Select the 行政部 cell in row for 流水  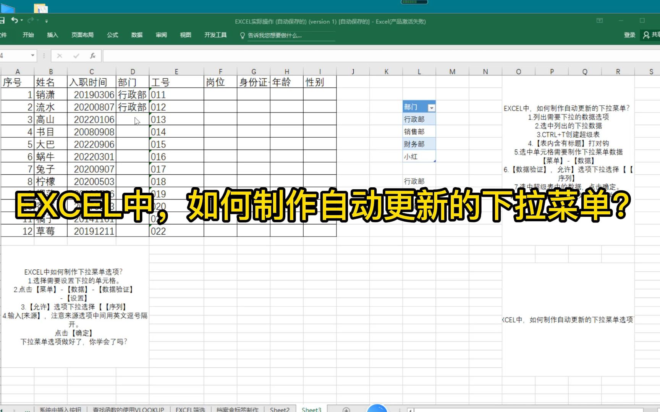pyautogui.click(x=133, y=107)
